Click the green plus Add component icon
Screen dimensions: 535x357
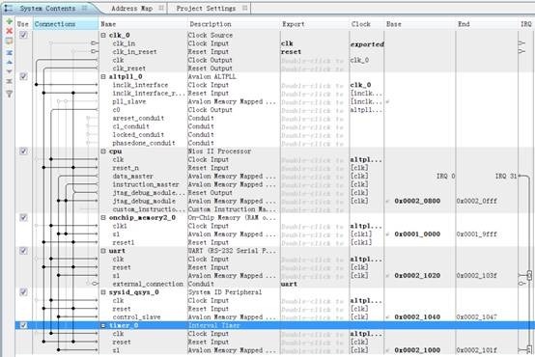point(10,22)
